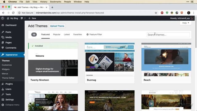Select the Twenty Nineteen theme thumbnail
The width and height of the screenshot is (197, 111).
tap(53, 60)
